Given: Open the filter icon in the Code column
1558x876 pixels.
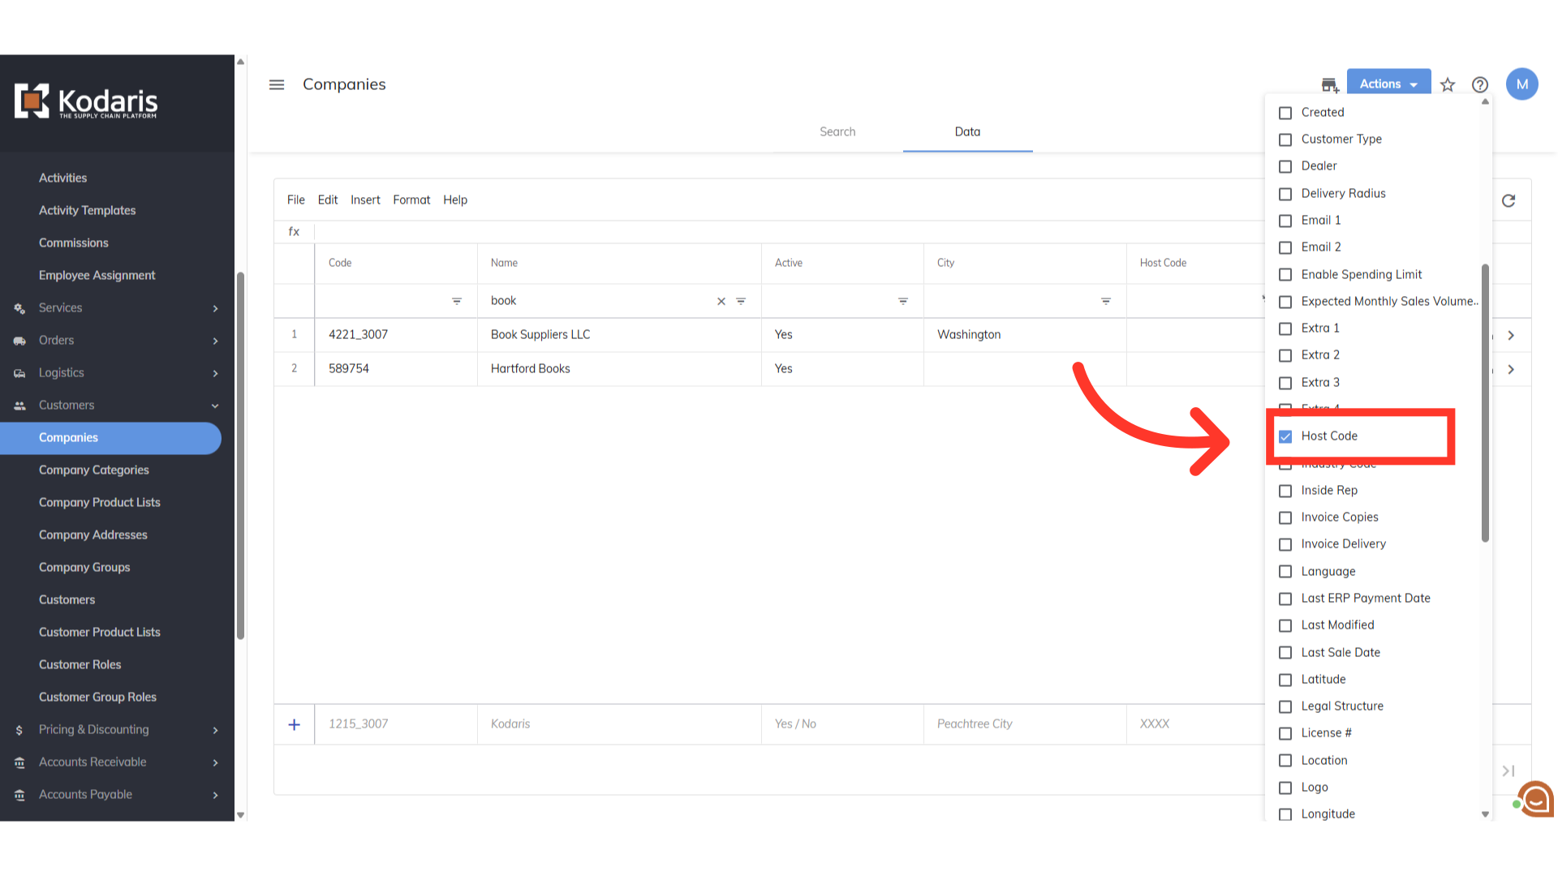Looking at the screenshot, I should (x=457, y=301).
